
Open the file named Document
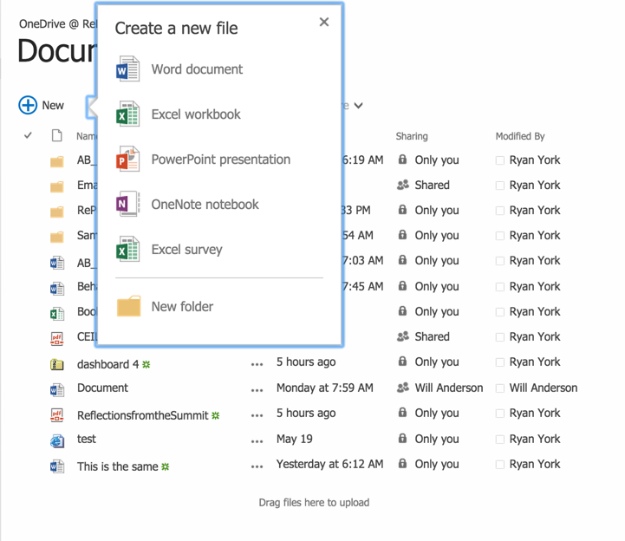(102, 388)
